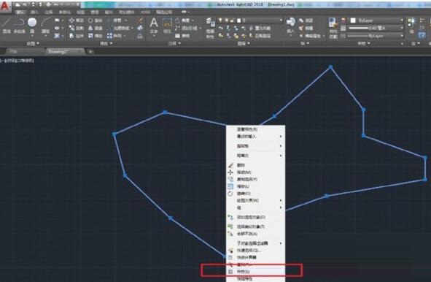Click the viewport controls label at top-left
Viewport: 431px width, 282px height.
tap(17, 61)
